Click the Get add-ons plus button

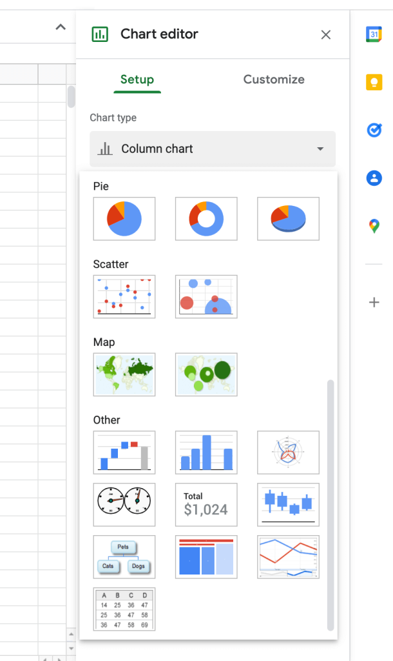coord(374,302)
